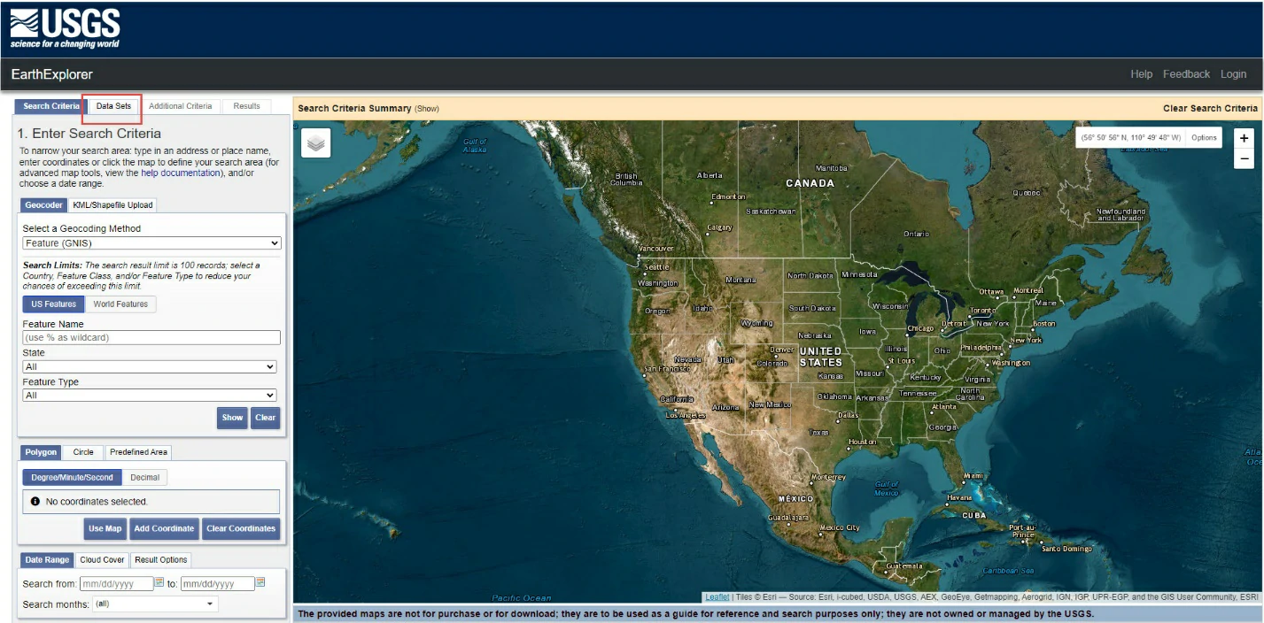Zoom out on the map
The height and width of the screenshot is (623, 1264).
coord(1244,159)
